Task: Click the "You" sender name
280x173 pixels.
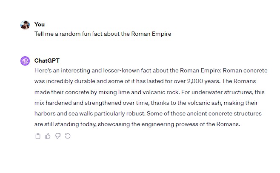Action: (x=40, y=24)
